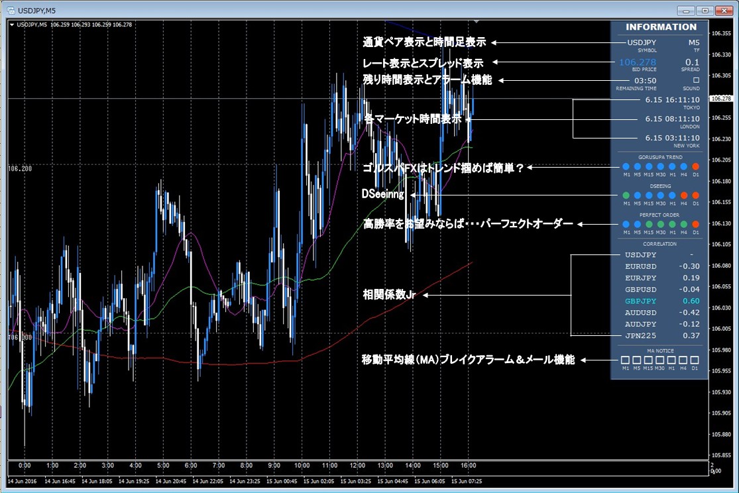The height and width of the screenshot is (493, 739).
Task: Click the London time 6.15 08:11:10
Action: pos(673,119)
